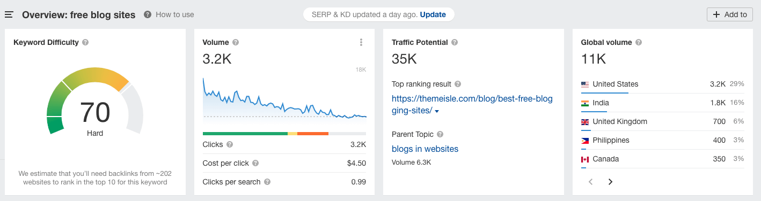761x201 pixels.
Task: Click the clicks distribution color bar
Action: (x=284, y=133)
